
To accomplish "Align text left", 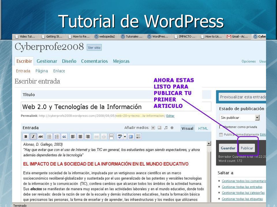I will (x=73, y=137).
